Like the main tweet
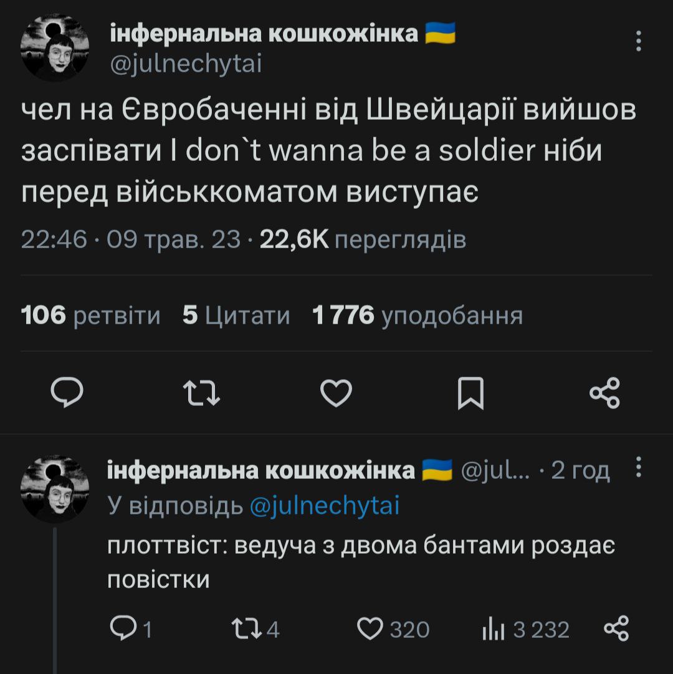Viewport: 673px width, 674px height. click(336, 393)
